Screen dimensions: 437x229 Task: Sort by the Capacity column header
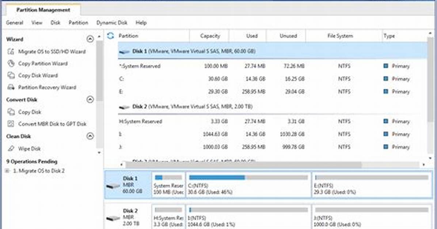click(209, 36)
